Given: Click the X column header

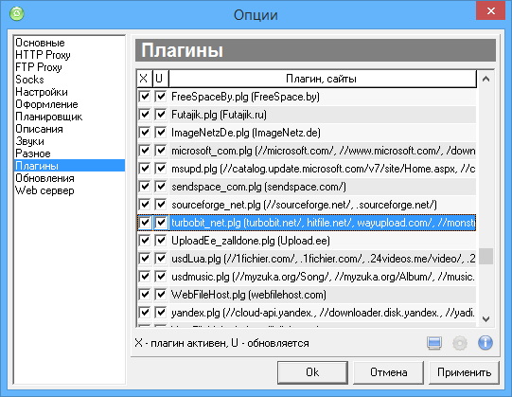Looking at the screenshot, I should pos(144,79).
